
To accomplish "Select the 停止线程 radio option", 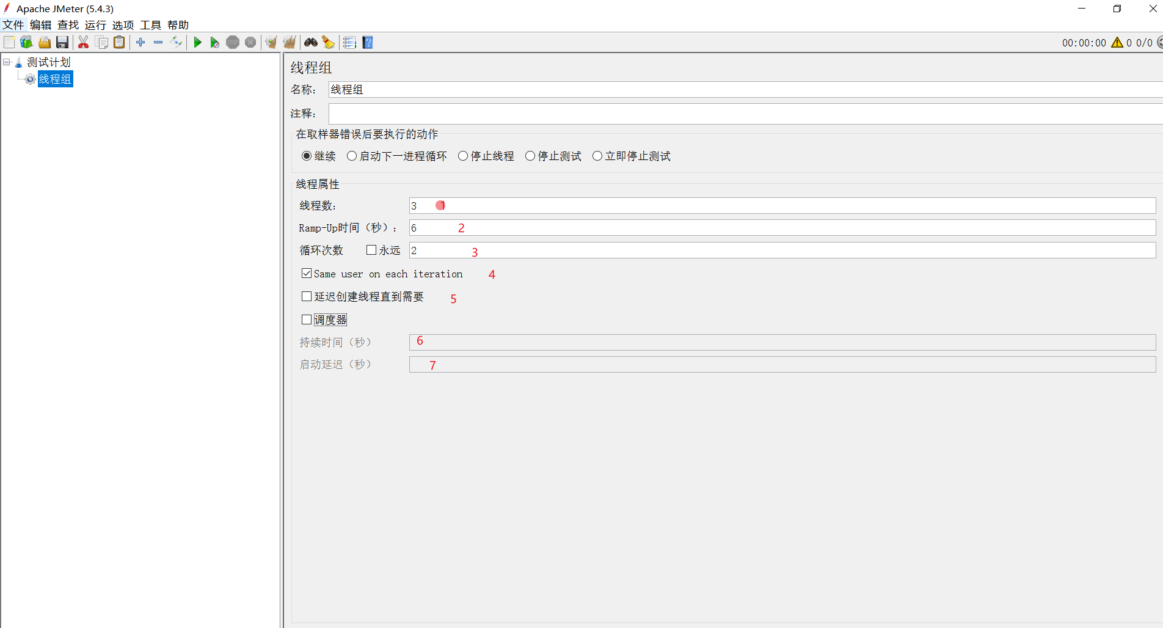I will [463, 156].
